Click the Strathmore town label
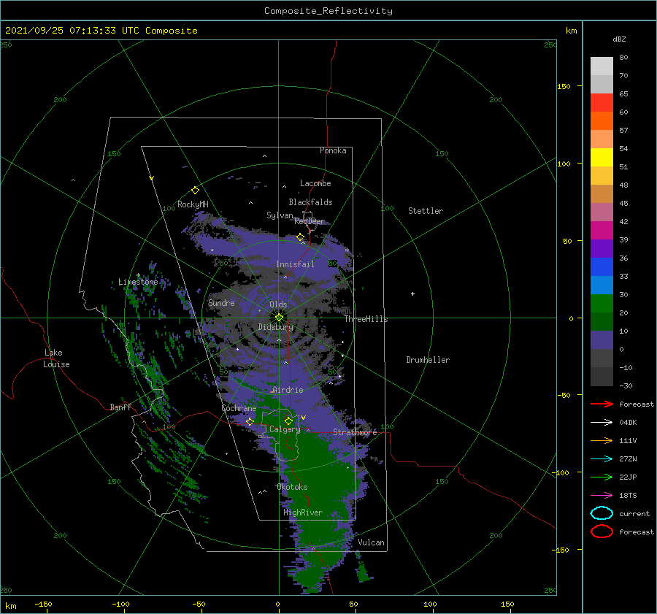Screen dimensions: 657x614 (355, 432)
